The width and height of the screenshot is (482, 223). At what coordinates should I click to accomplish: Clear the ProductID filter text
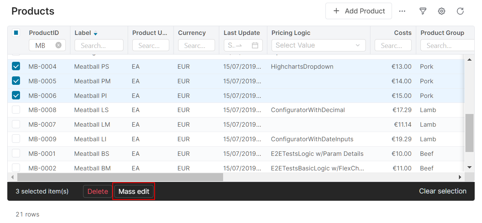pyautogui.click(x=58, y=45)
